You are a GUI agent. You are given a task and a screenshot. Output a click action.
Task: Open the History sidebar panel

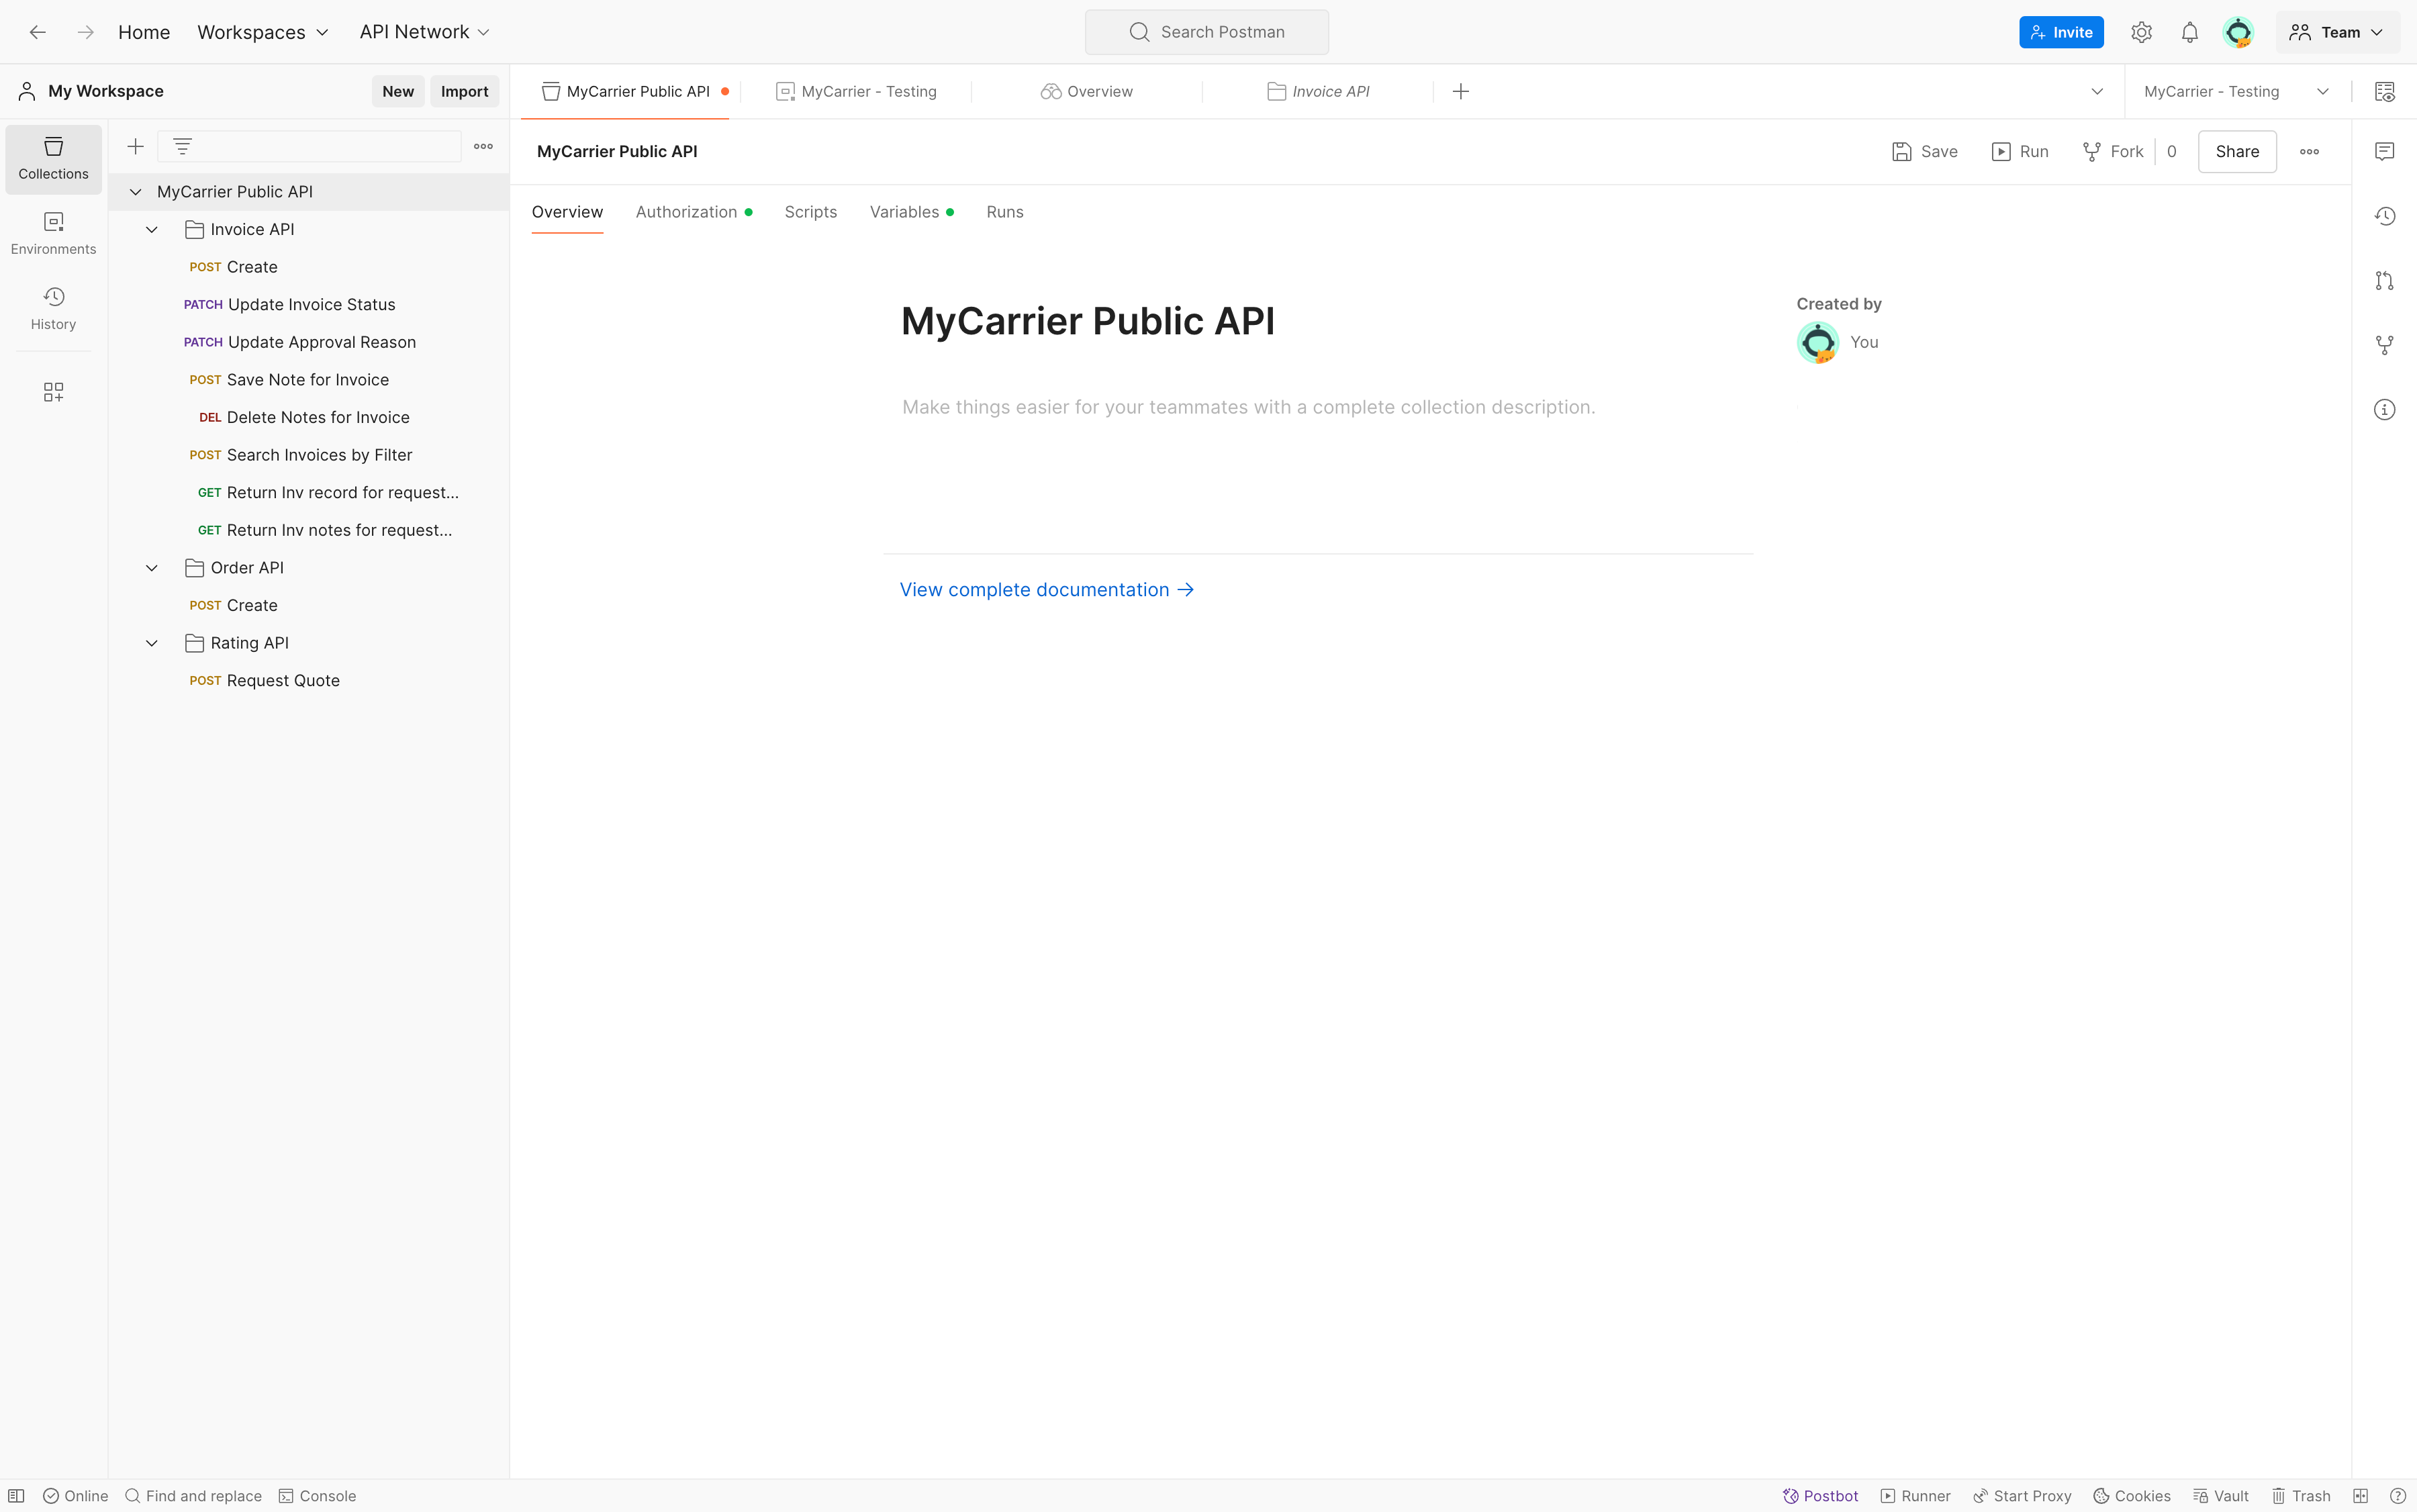pos(53,307)
